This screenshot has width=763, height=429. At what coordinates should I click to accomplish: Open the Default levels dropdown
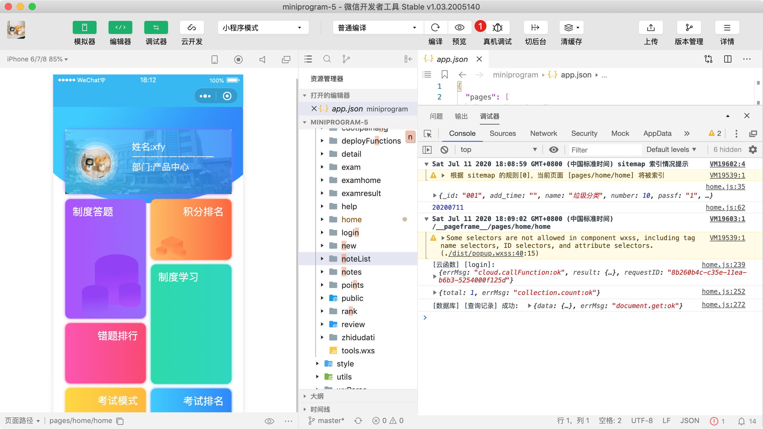pyautogui.click(x=671, y=150)
